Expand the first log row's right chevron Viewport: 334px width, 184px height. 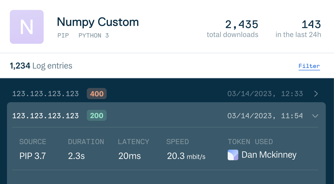pyautogui.click(x=315, y=94)
